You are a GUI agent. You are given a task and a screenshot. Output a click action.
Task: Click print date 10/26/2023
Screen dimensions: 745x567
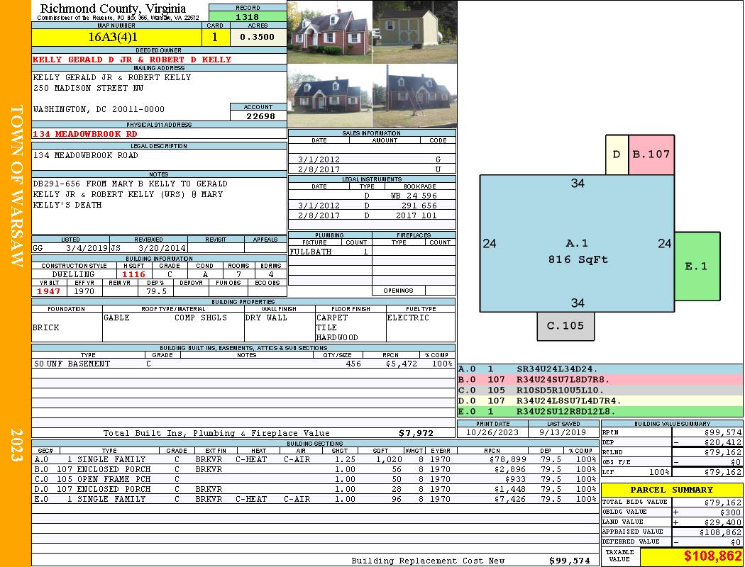(x=492, y=433)
